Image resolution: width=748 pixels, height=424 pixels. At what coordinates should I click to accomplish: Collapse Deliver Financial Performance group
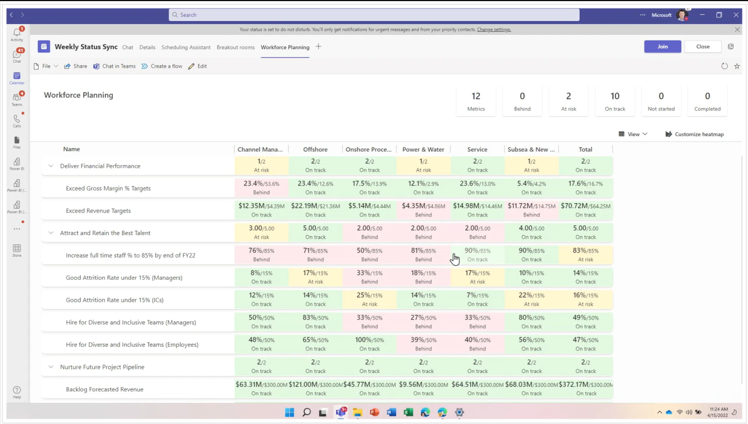click(50, 166)
